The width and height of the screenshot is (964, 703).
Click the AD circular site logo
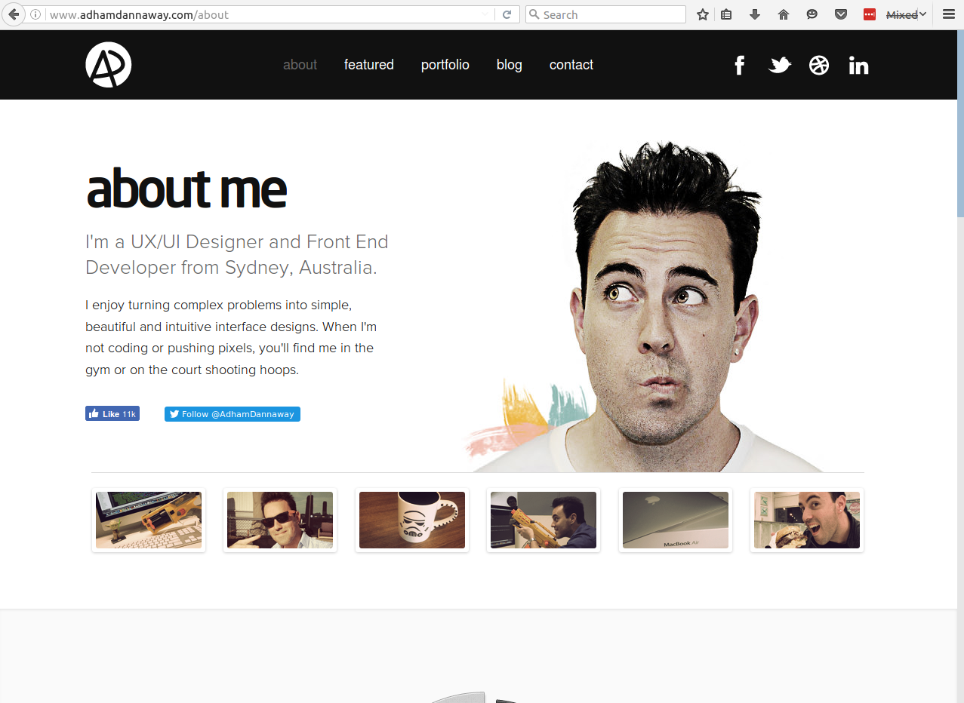(109, 65)
